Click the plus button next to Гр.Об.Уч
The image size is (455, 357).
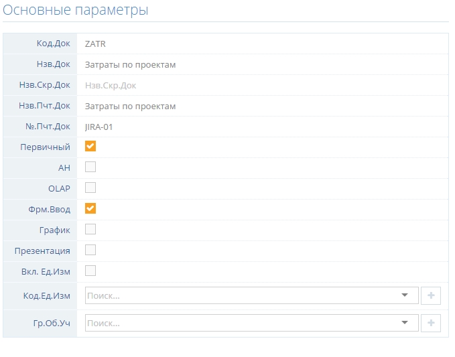(430, 324)
